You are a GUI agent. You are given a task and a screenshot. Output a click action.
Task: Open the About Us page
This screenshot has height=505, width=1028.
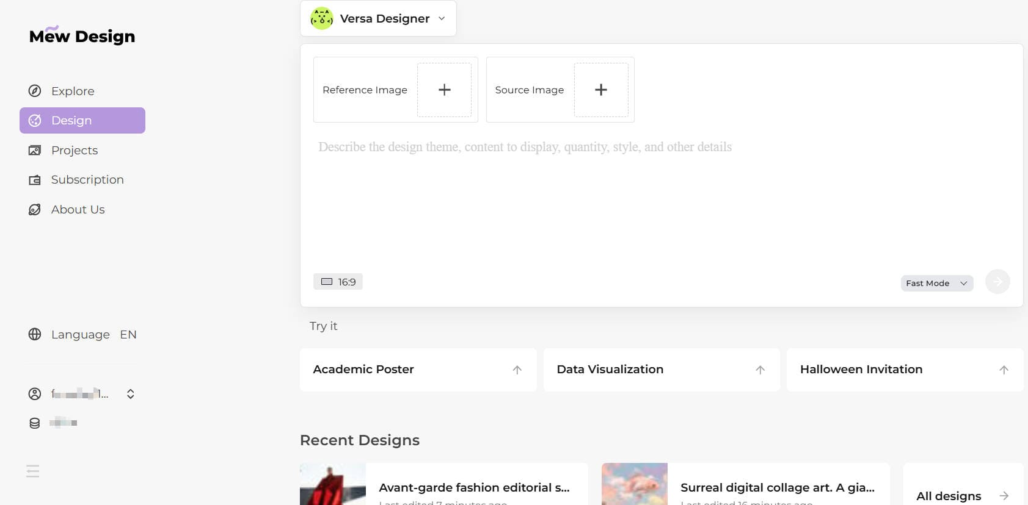(x=78, y=209)
